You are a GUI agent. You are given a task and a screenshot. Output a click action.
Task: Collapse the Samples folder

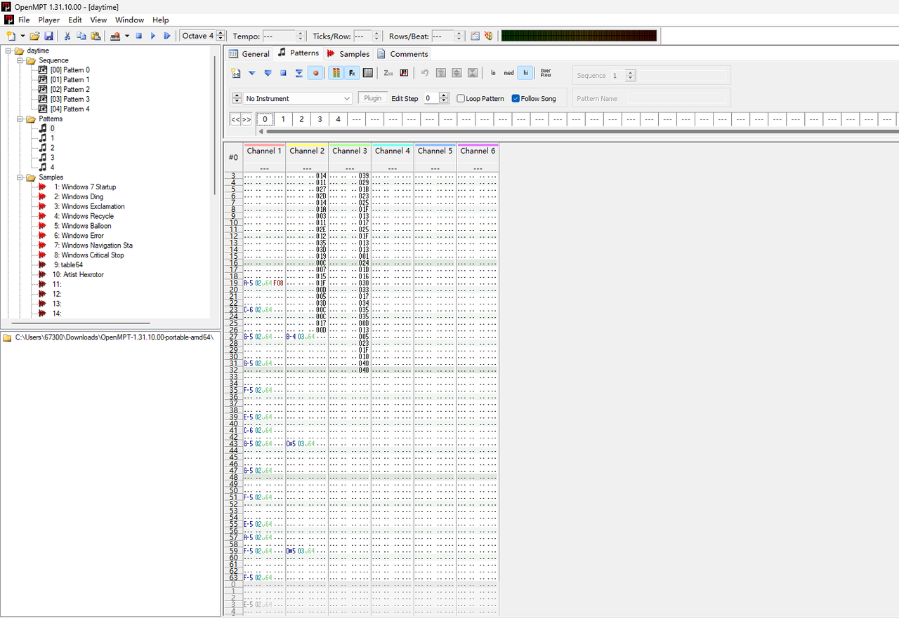click(20, 177)
